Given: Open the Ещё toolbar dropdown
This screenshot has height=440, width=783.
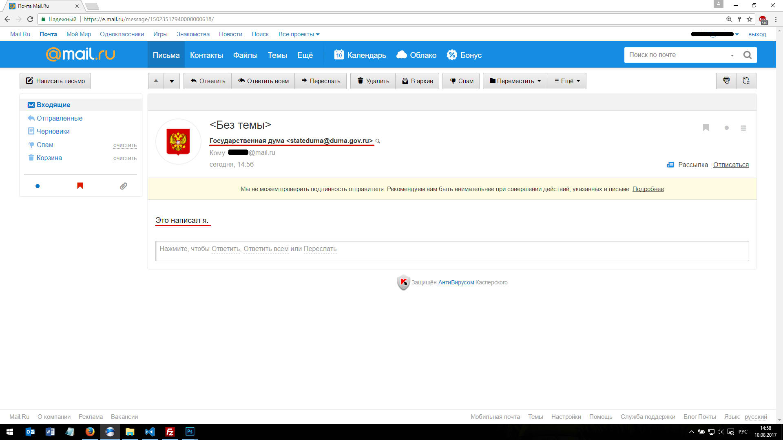Looking at the screenshot, I should (567, 81).
